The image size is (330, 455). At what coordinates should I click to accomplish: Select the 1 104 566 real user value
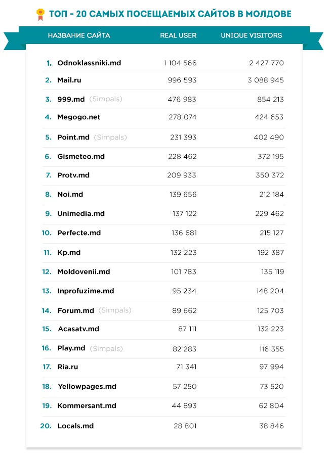click(180, 63)
